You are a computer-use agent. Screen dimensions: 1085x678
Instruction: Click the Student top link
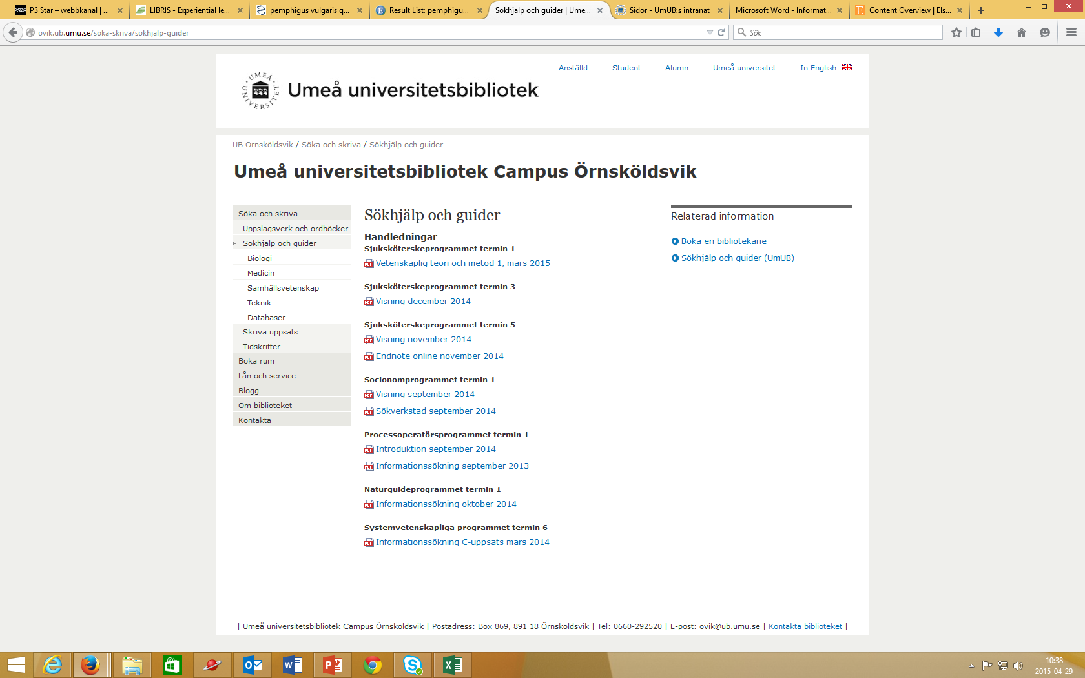pos(626,68)
